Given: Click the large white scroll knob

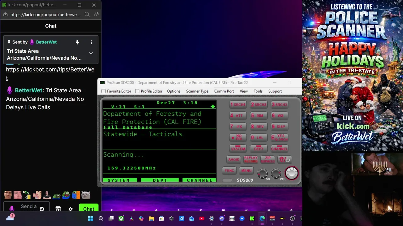Looking at the screenshot, I should pyautogui.click(x=292, y=173).
